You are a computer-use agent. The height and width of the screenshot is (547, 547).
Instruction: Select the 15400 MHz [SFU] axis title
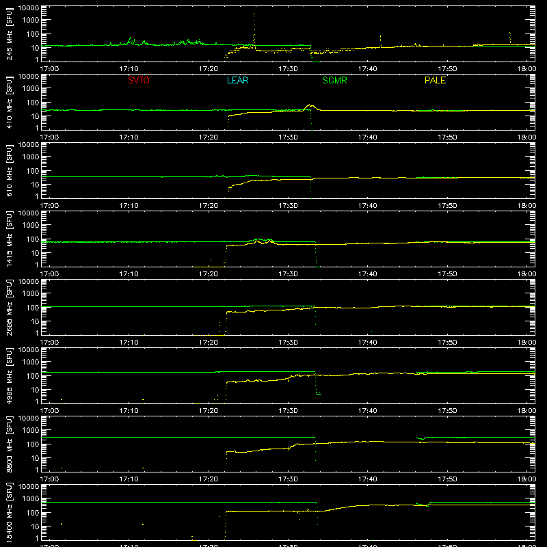(10, 512)
